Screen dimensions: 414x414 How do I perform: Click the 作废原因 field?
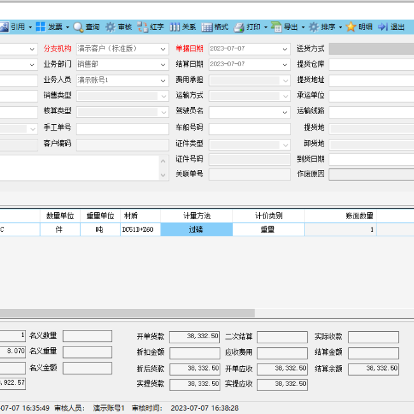coord(371,175)
